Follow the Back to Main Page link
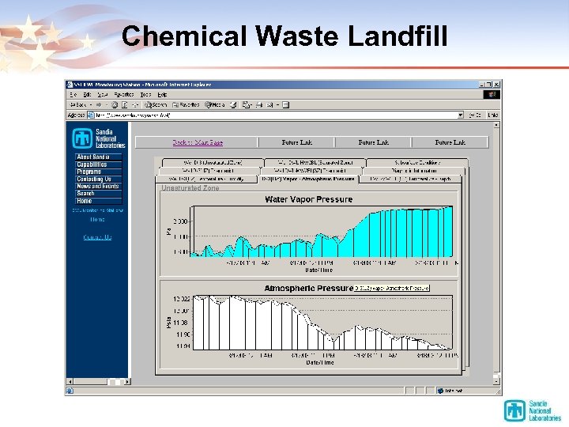569x427 pixels. click(x=198, y=142)
